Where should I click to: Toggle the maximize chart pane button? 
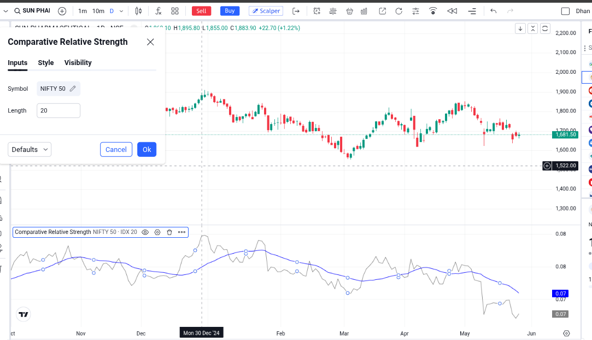point(545,28)
